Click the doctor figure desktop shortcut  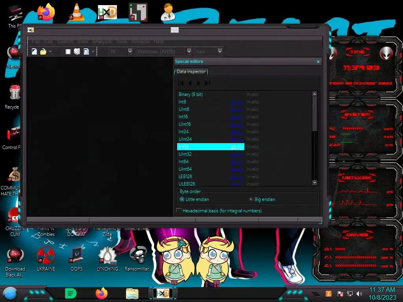[168, 12]
